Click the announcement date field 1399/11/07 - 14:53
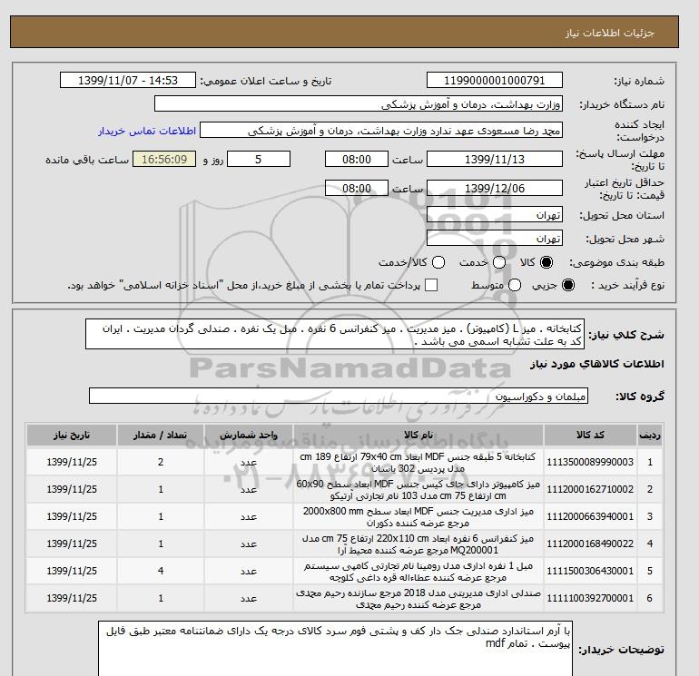This screenshot has height=676, width=699. coord(128,80)
